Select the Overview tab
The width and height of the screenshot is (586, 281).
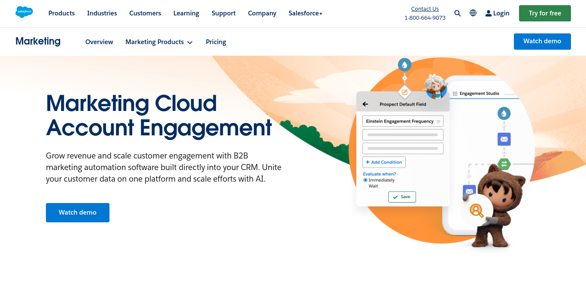(x=99, y=42)
